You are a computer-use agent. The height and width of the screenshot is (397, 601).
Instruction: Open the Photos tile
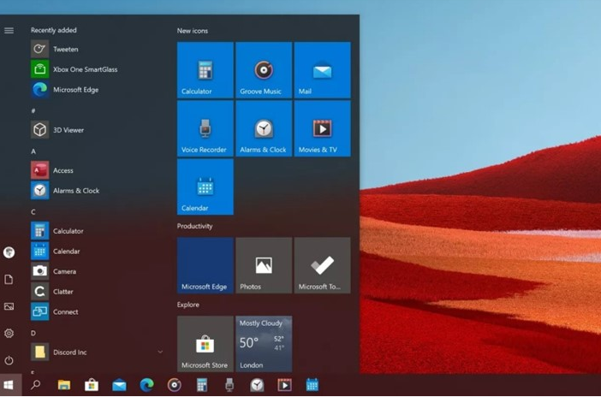point(264,265)
